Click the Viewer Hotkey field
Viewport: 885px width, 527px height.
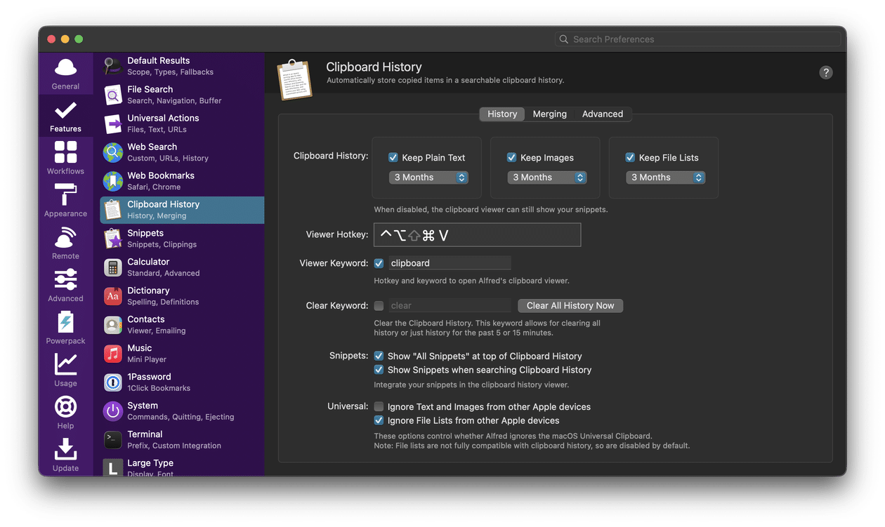pyautogui.click(x=478, y=235)
